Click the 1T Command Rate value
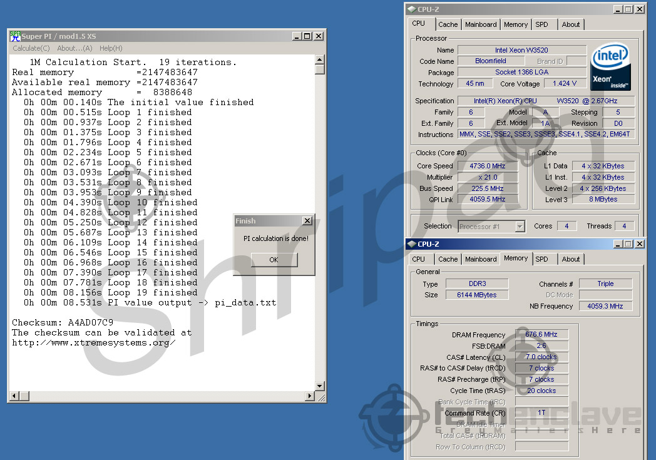This screenshot has width=656, height=460. click(542, 412)
